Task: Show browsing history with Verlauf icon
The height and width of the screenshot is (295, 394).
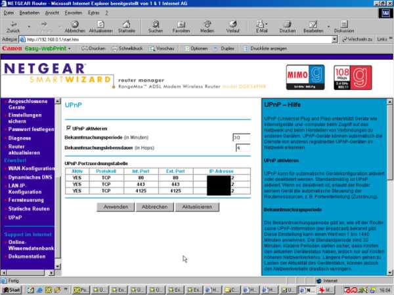Action: click(232, 27)
